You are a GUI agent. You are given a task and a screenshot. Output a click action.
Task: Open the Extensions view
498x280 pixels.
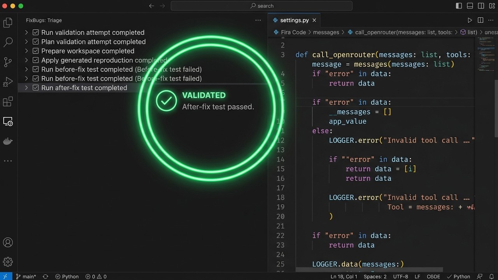(x=8, y=102)
